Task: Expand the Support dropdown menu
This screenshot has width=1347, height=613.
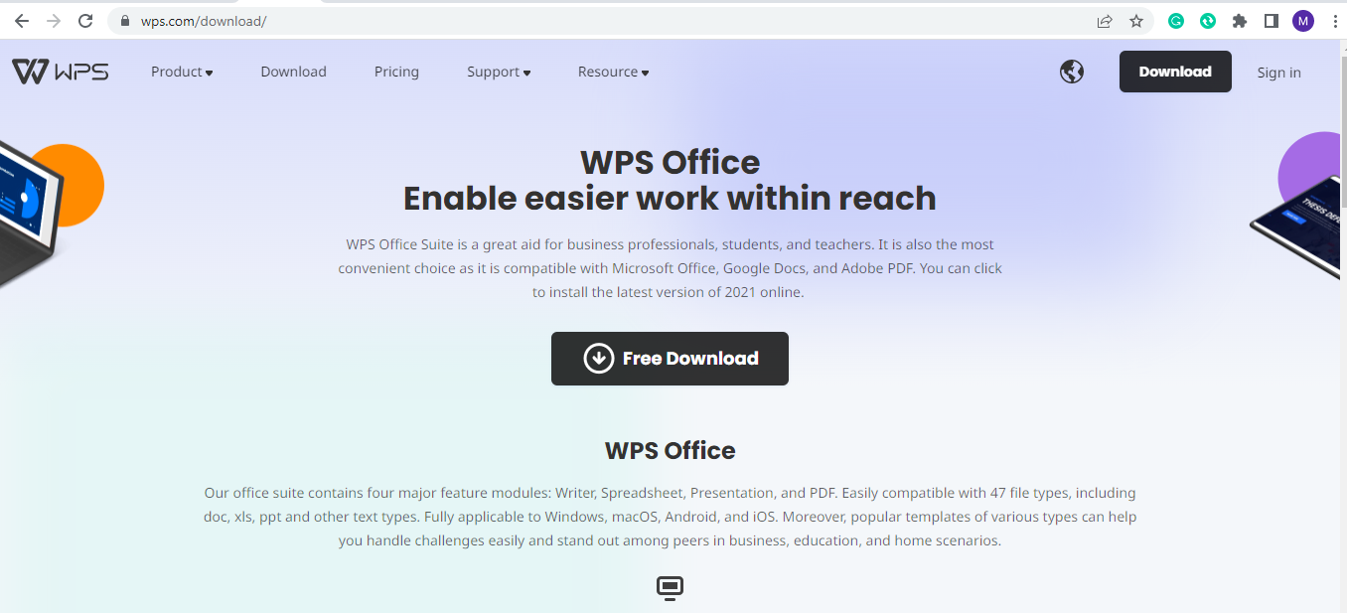Action: pos(499,72)
